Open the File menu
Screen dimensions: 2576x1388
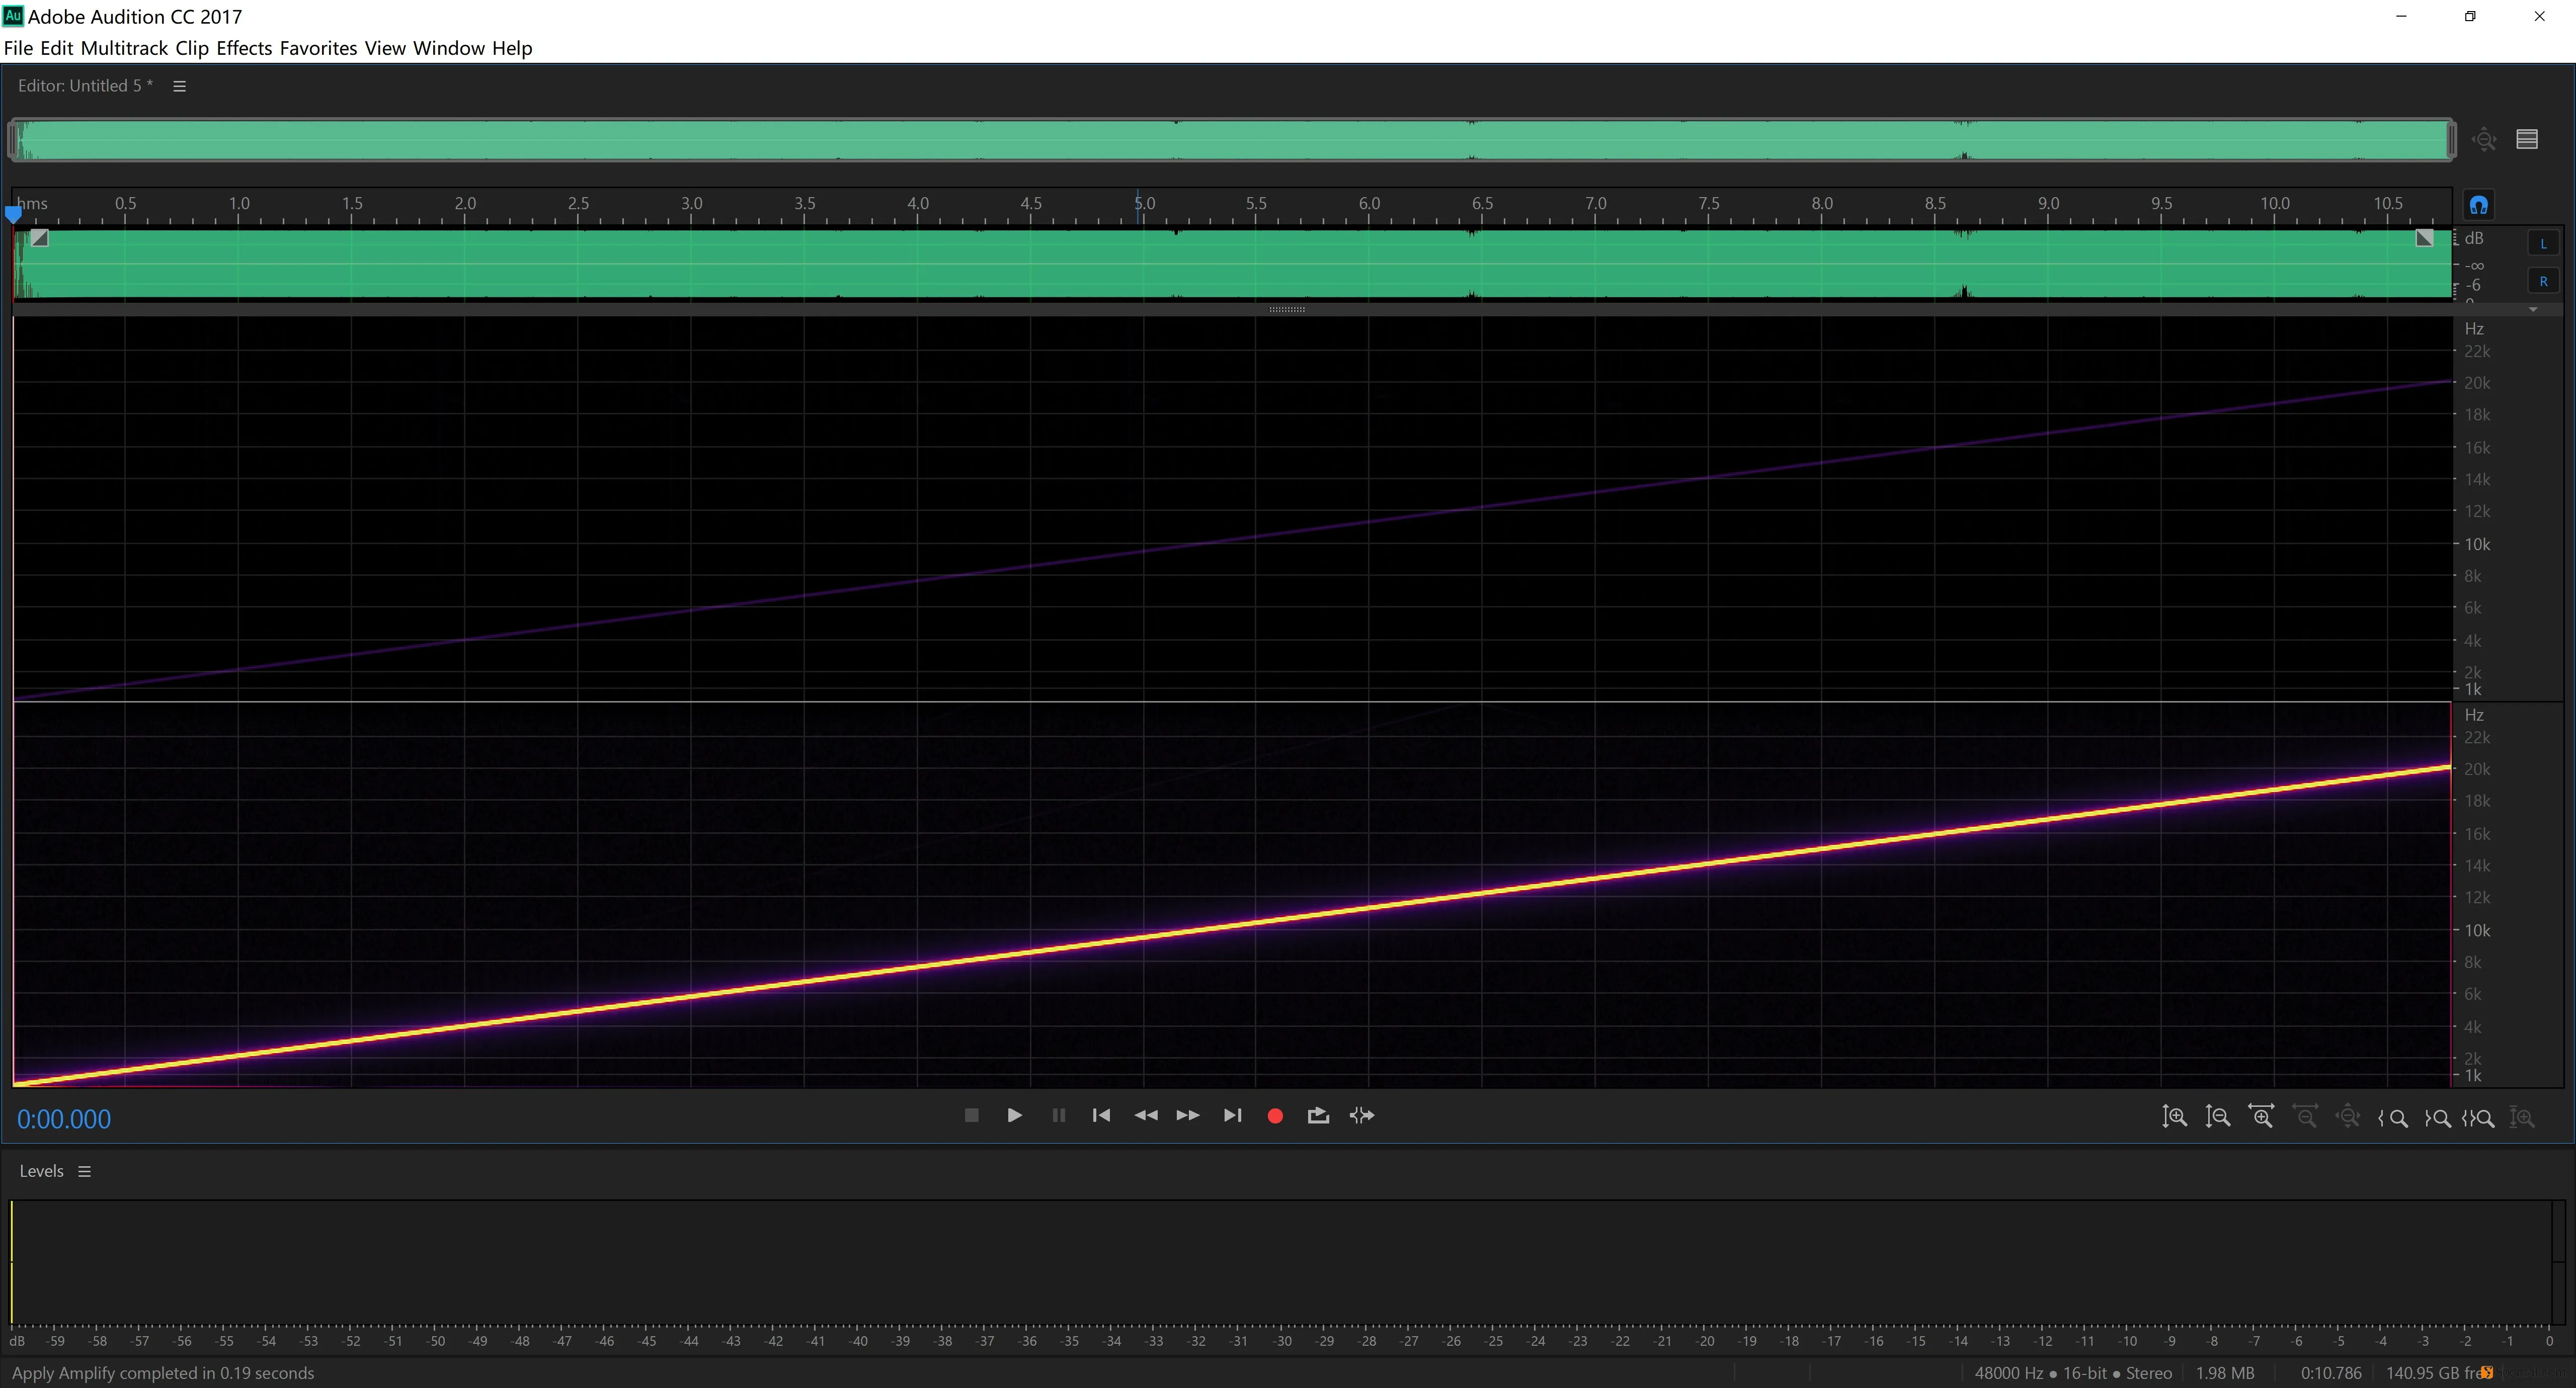18,48
